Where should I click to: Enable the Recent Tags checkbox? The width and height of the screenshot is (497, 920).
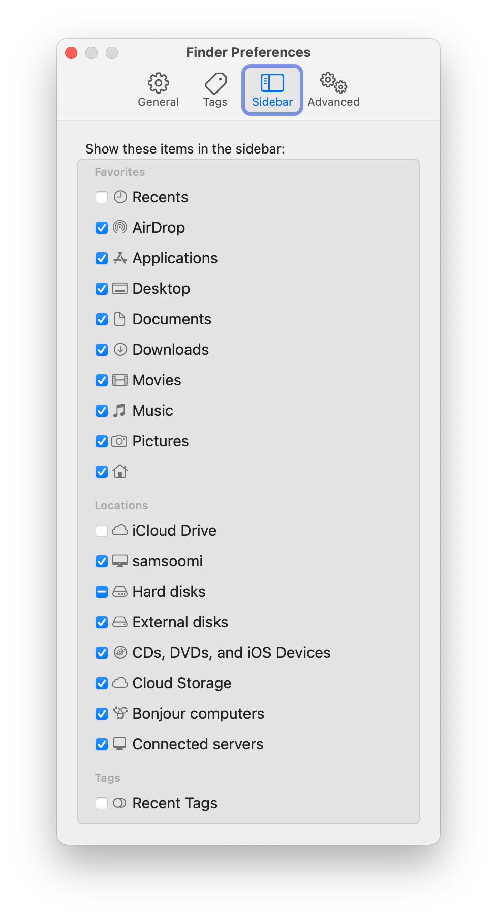[x=102, y=803]
